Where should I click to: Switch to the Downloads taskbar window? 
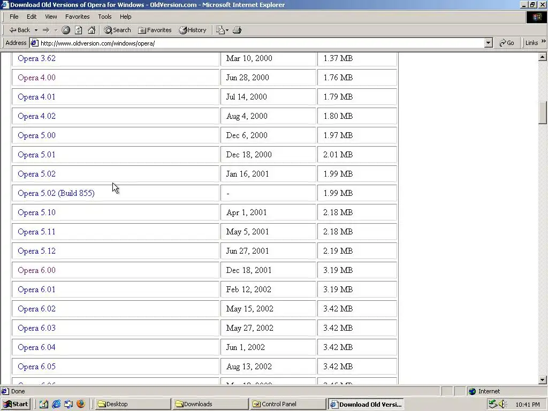click(210, 404)
